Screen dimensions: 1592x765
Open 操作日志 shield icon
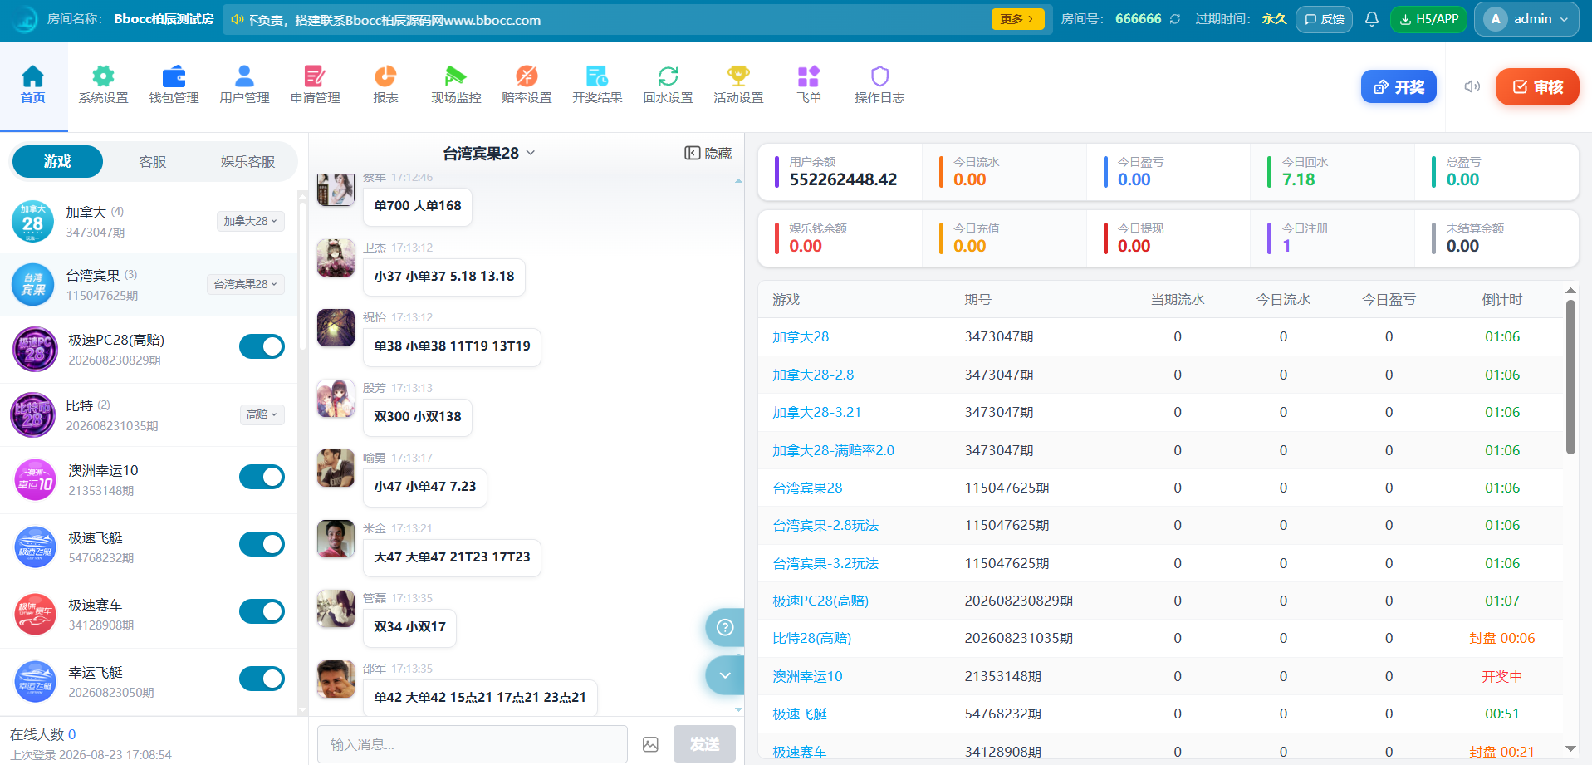(879, 76)
